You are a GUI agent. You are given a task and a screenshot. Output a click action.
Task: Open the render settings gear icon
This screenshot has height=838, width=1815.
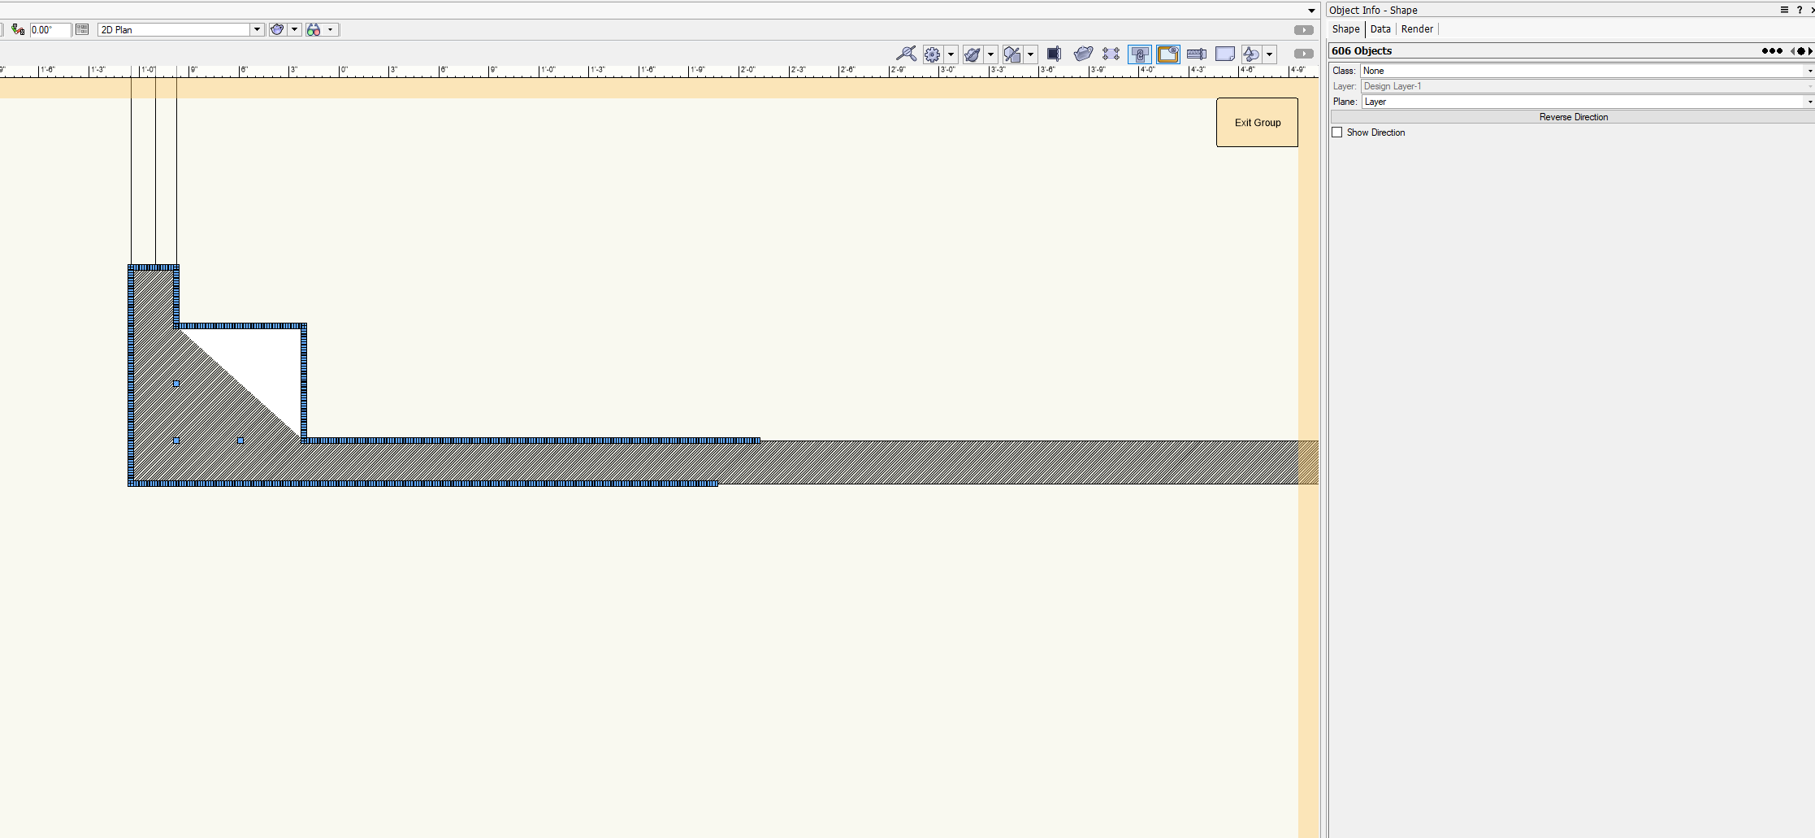(933, 54)
